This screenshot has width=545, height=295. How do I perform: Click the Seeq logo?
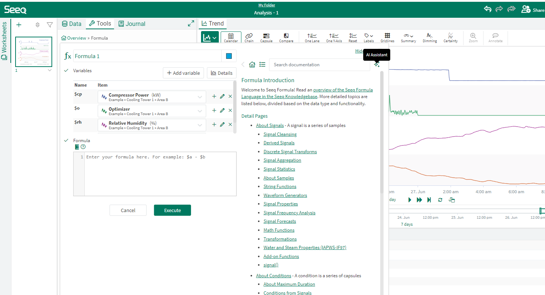15,10
